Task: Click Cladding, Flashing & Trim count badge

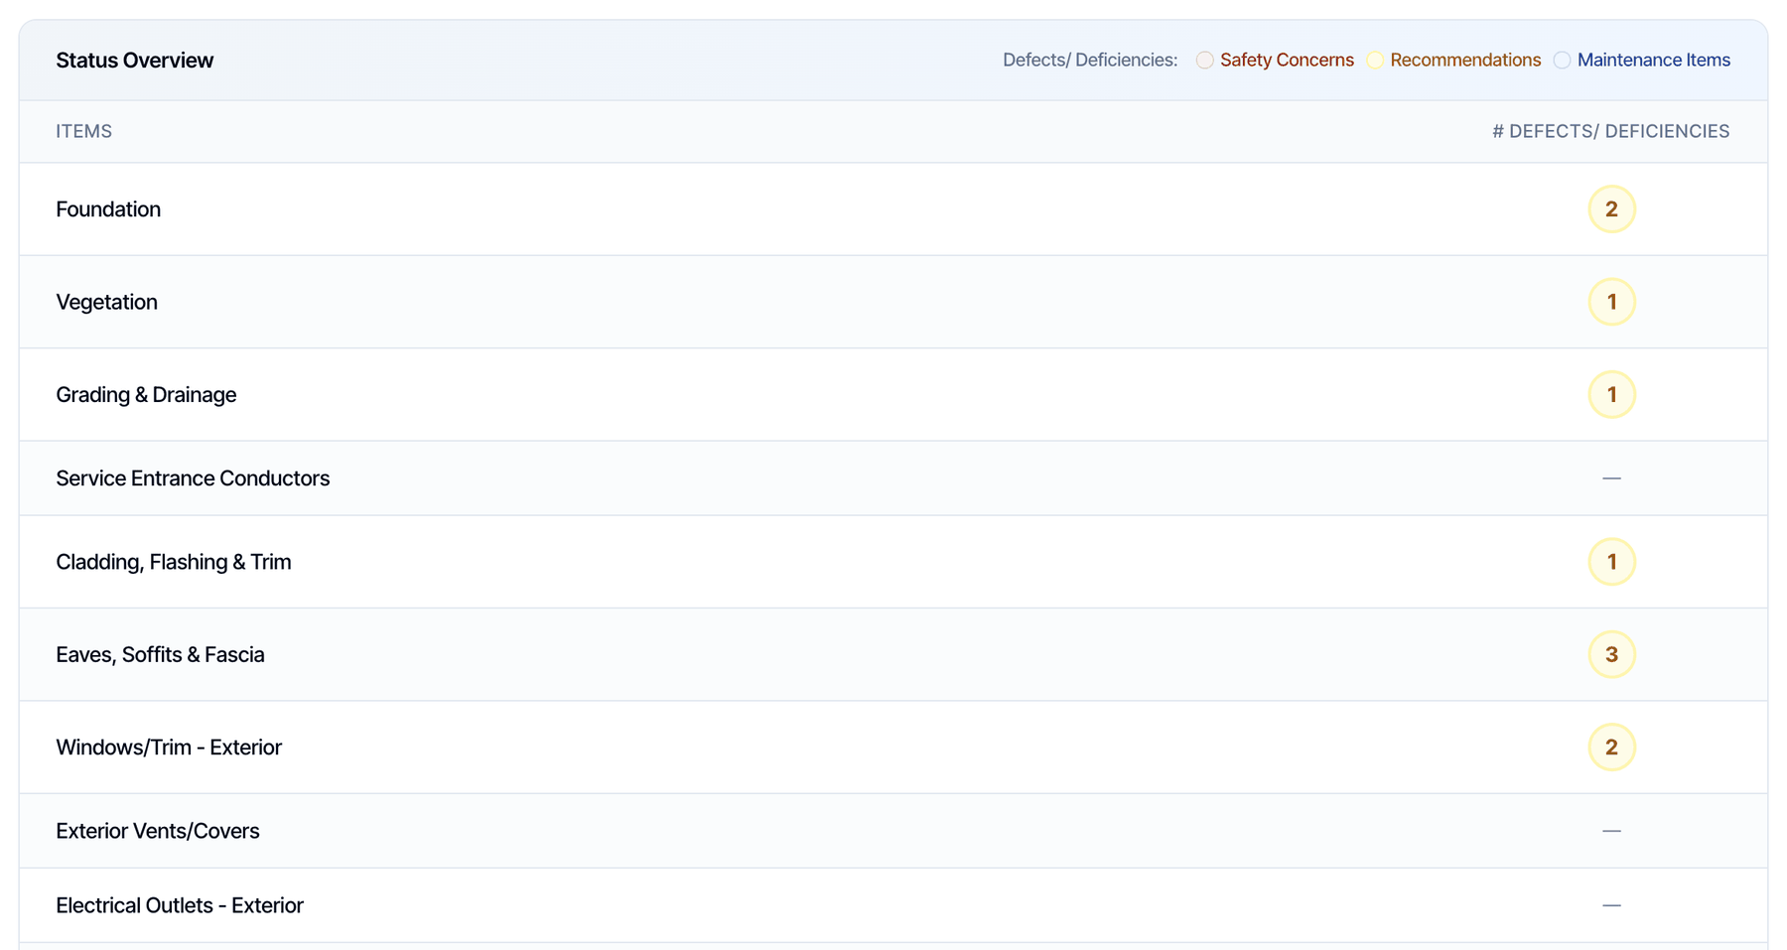Action: click(1611, 562)
